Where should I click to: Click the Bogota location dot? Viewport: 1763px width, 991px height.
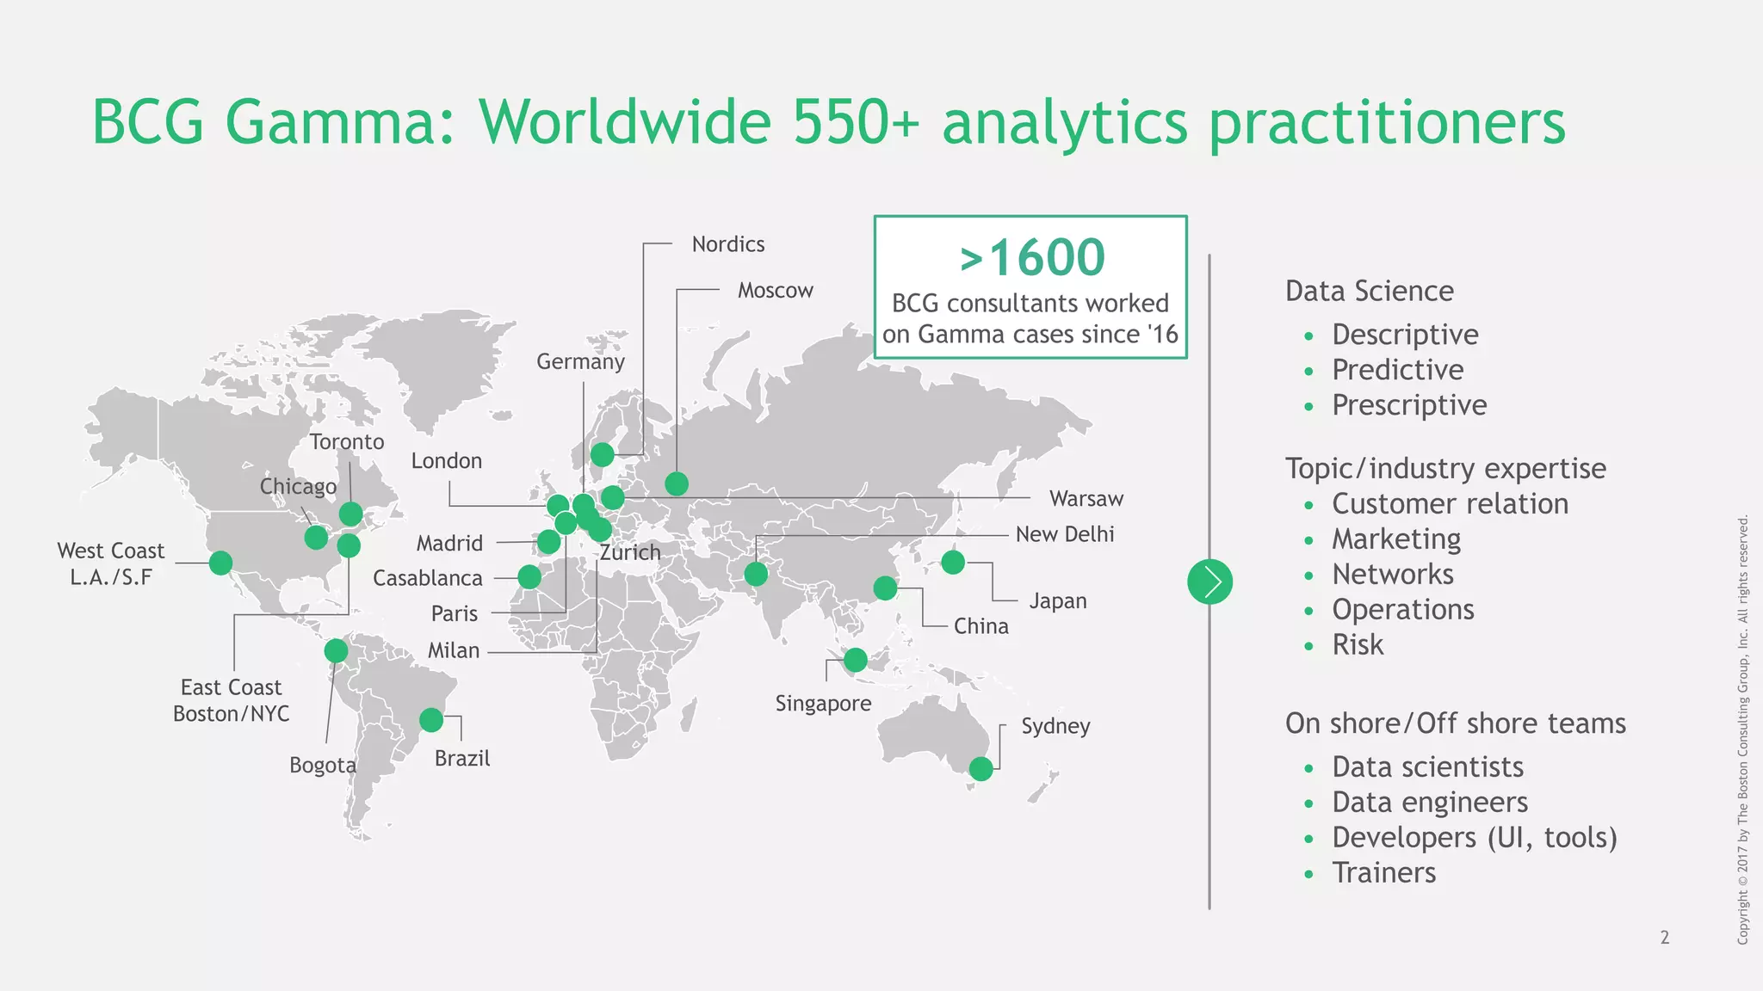(336, 650)
